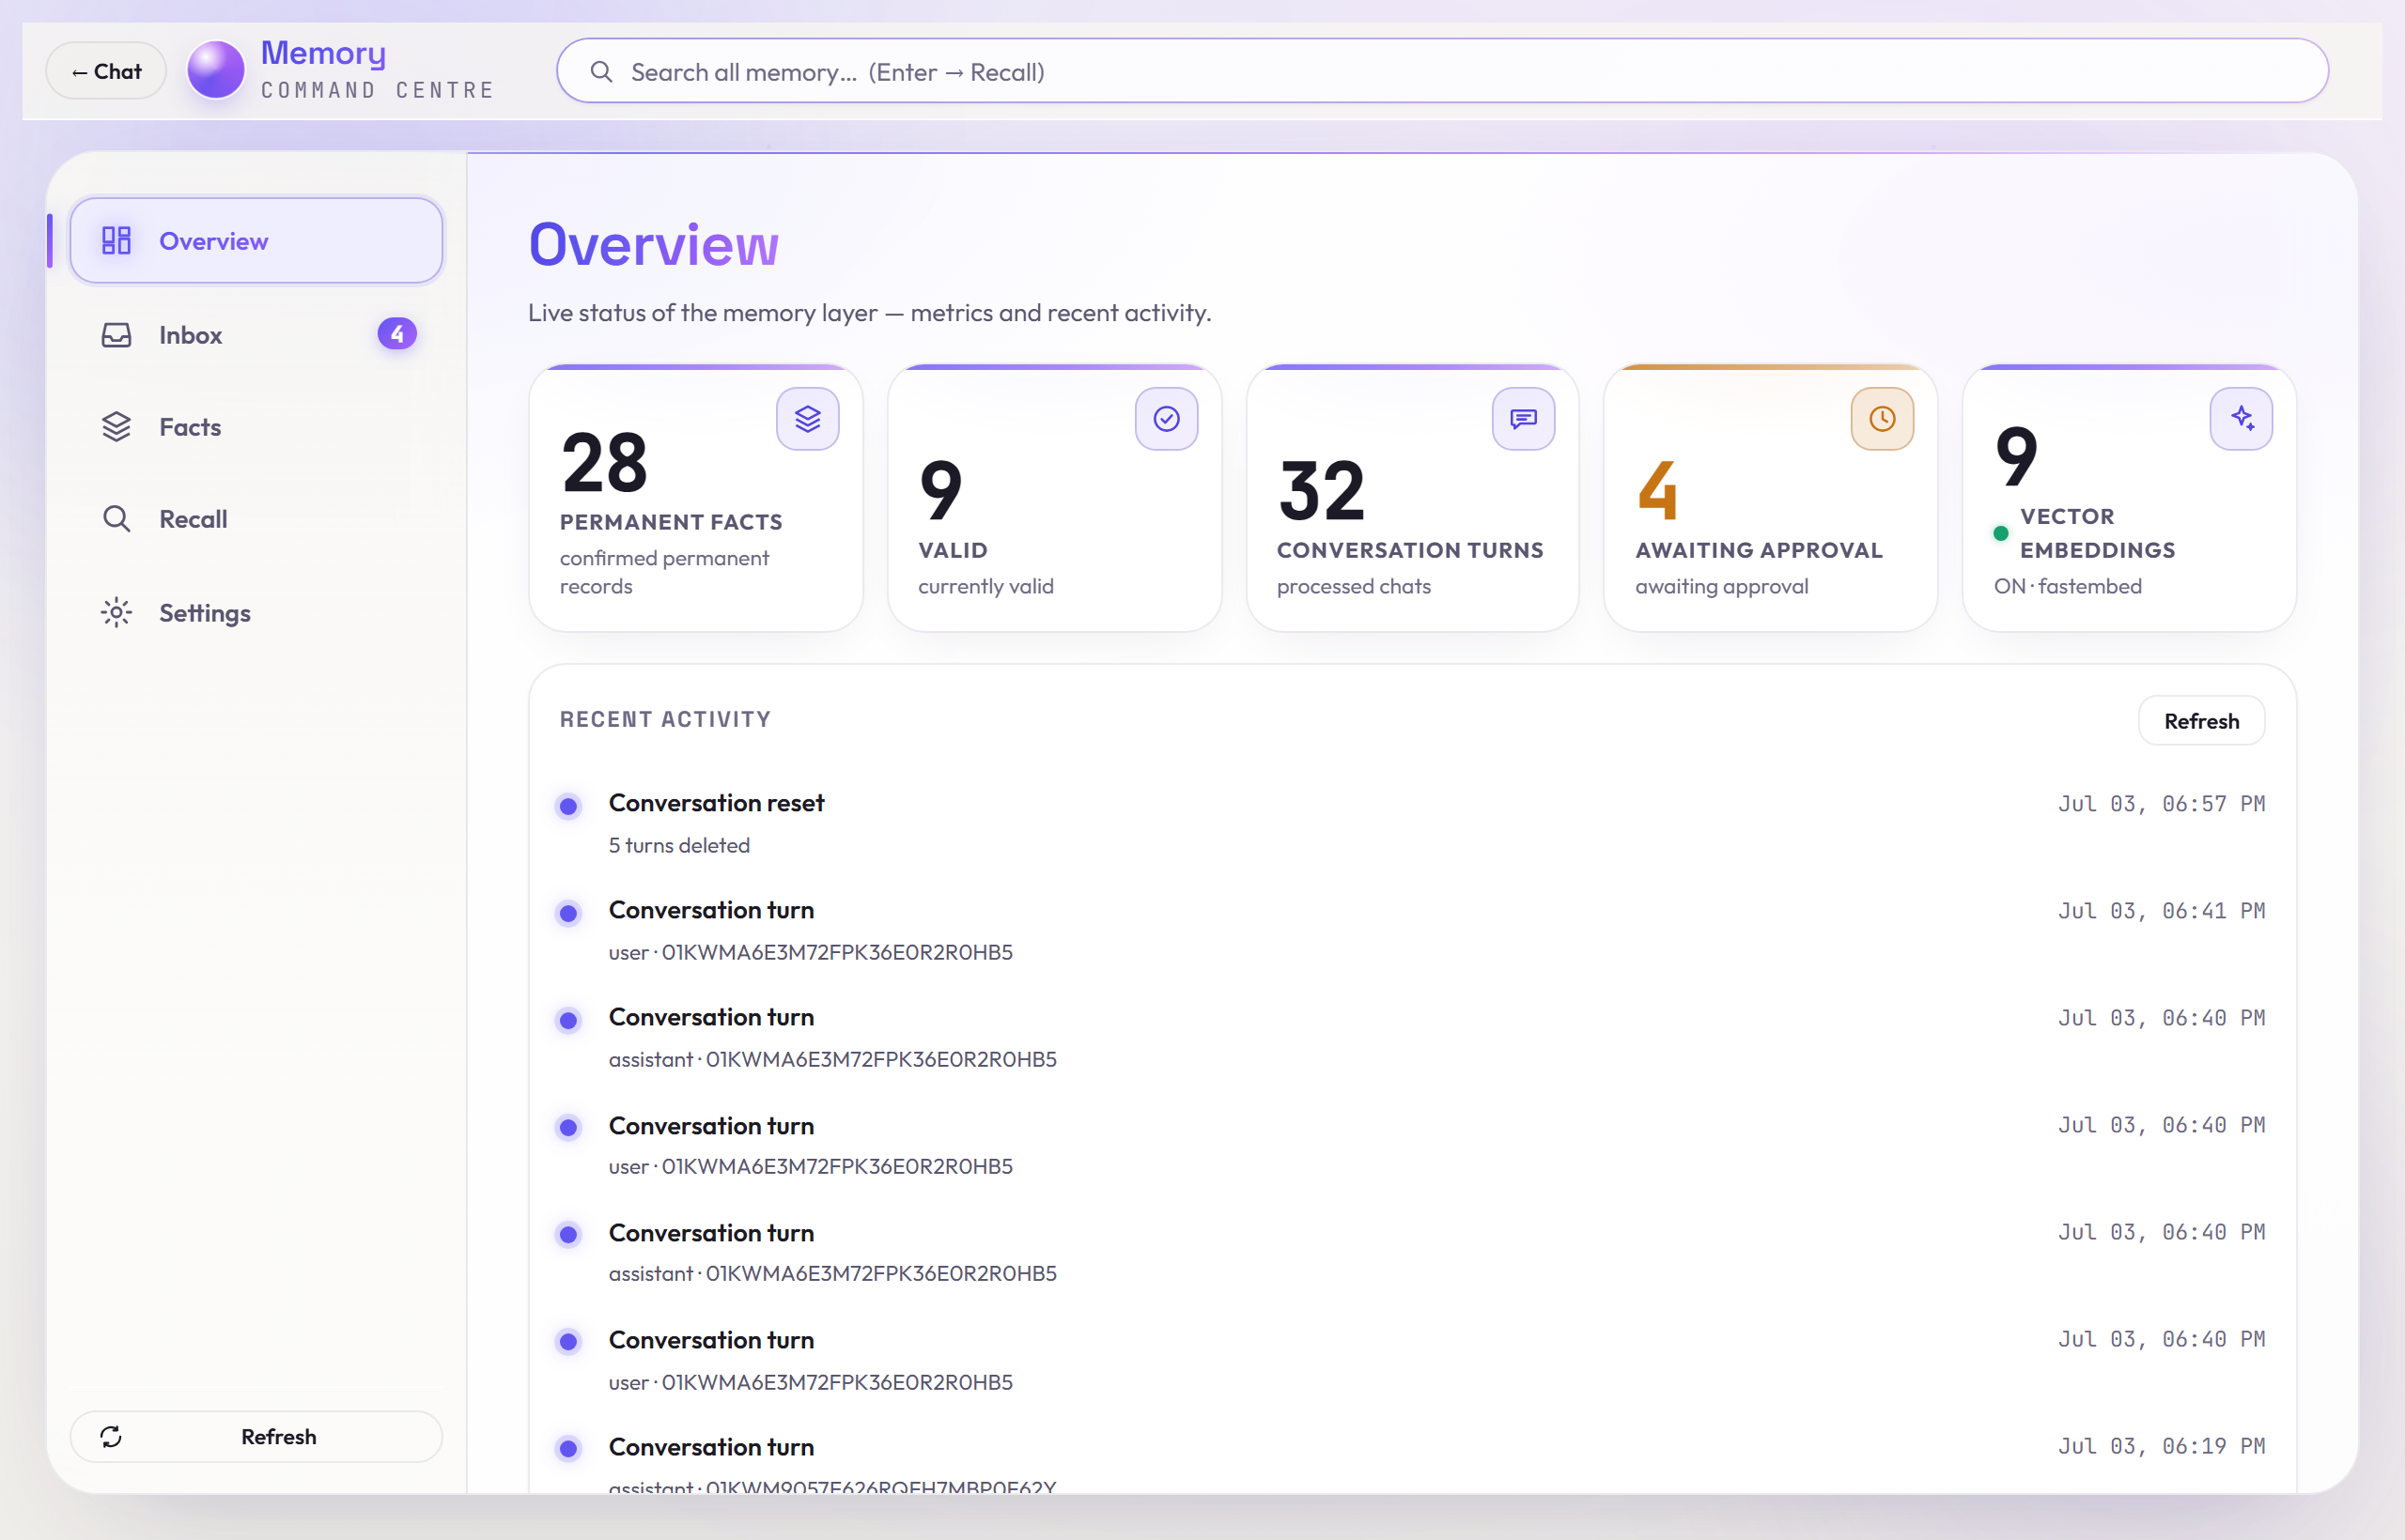Viewport: 2405px width, 1540px height.
Task: Click 'confirmed permanent records' caption
Action: click(x=664, y=572)
